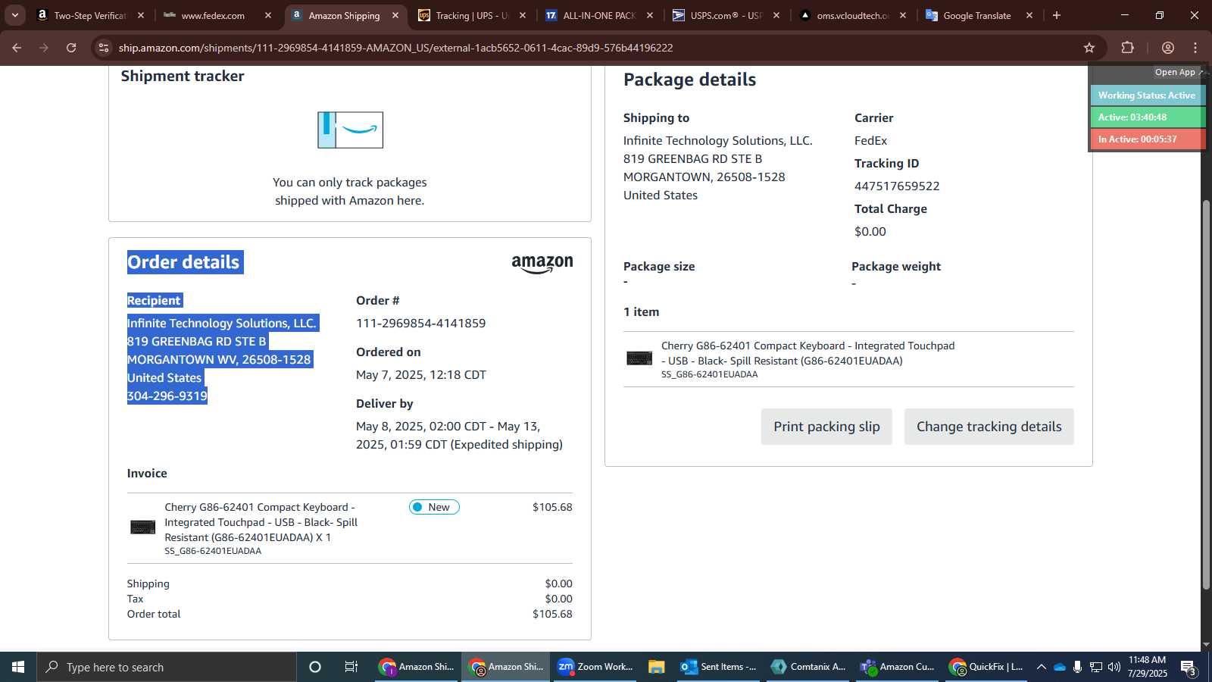Viewport: 1212px width, 682px height.
Task: Click order number 111-2969854-4141859
Action: (420, 324)
